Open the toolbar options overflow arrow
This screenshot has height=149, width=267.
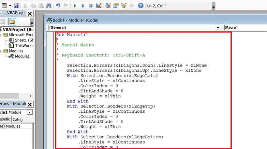pos(213,6)
